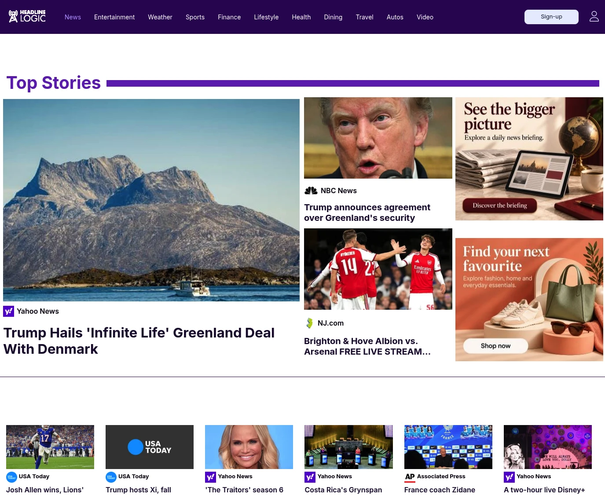Click Yahoo icon beside the Traitors story
The width and height of the screenshot is (605, 495).
point(211,477)
